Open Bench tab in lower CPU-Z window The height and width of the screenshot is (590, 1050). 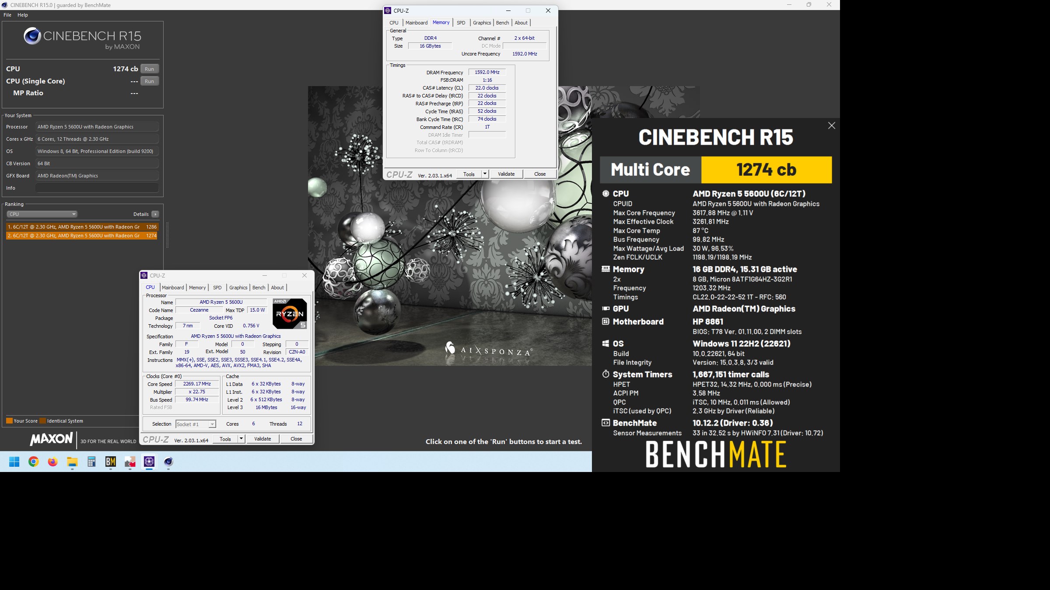[259, 288]
